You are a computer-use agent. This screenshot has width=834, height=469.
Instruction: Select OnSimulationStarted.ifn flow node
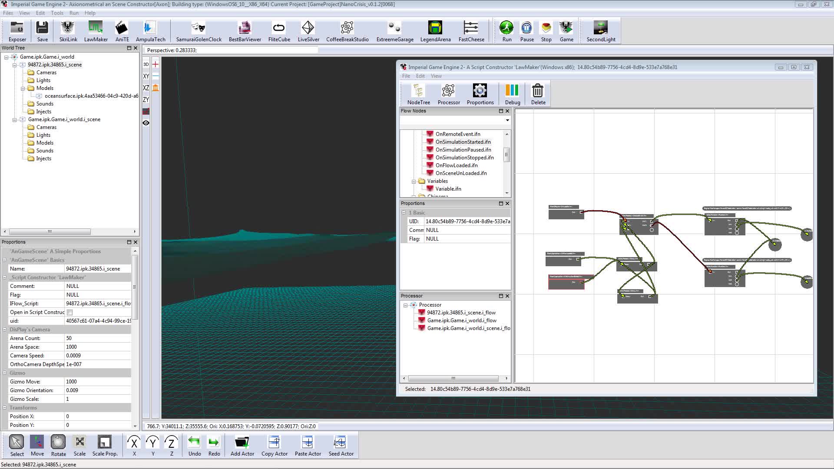click(x=463, y=142)
